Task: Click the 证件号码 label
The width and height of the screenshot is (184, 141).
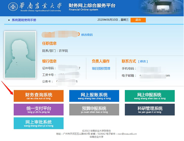Action: 49,68
